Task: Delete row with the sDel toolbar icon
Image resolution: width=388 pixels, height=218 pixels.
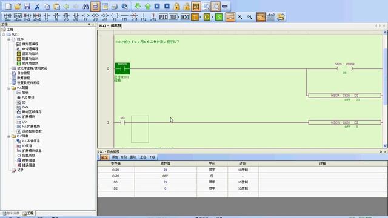Action: click(x=37, y=17)
